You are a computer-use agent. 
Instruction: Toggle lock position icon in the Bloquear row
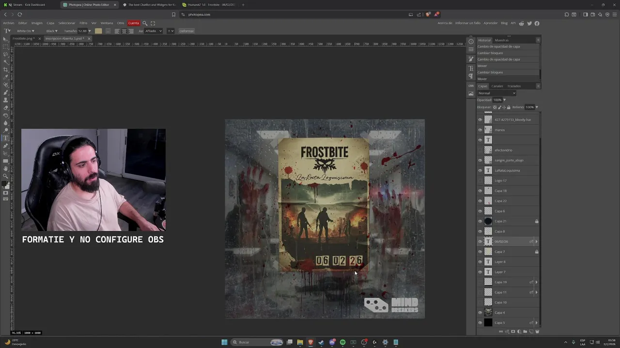pyautogui.click(x=504, y=107)
